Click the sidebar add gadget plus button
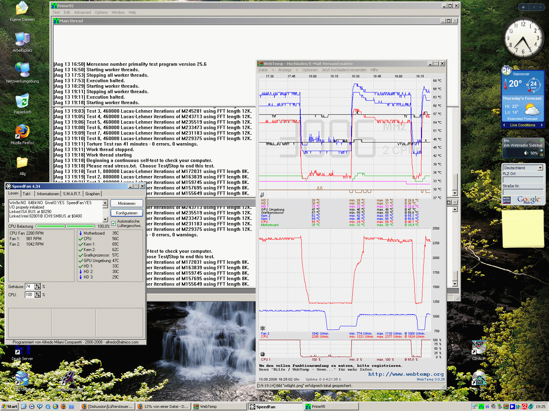Screen dimensions: 549x411 coord(523,7)
